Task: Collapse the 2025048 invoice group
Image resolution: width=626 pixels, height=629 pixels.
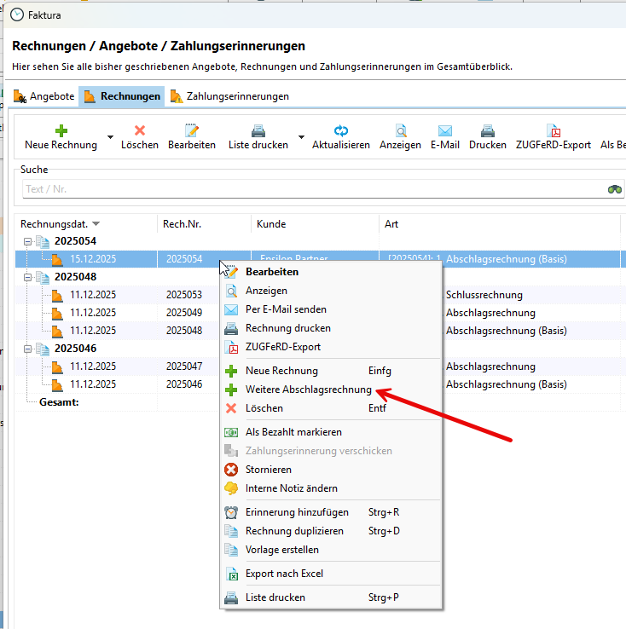Action: [27, 277]
